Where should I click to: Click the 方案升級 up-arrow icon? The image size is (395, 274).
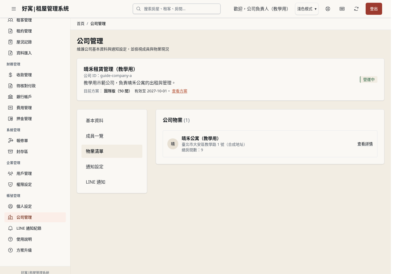(x=10, y=250)
